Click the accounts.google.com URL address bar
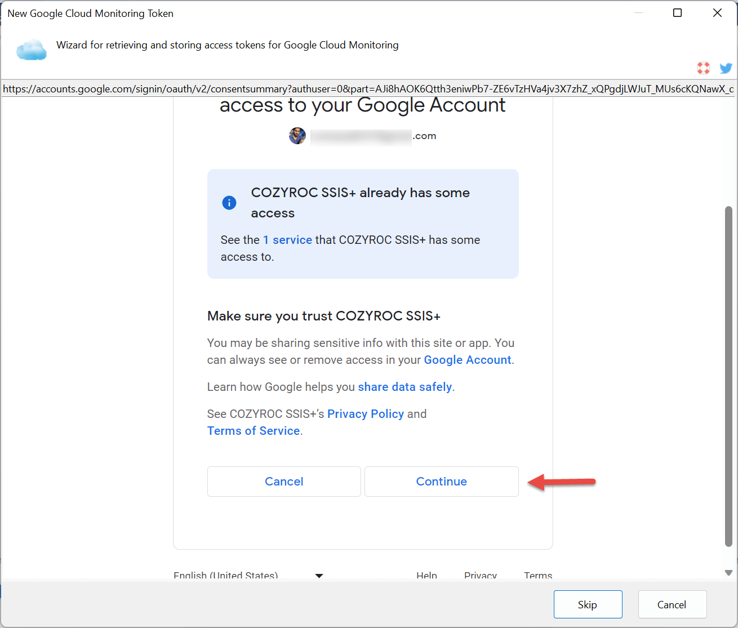 [x=368, y=89]
